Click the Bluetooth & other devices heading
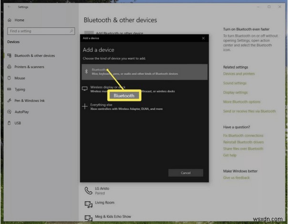The width and height of the screenshot is (288, 224). (x=120, y=20)
